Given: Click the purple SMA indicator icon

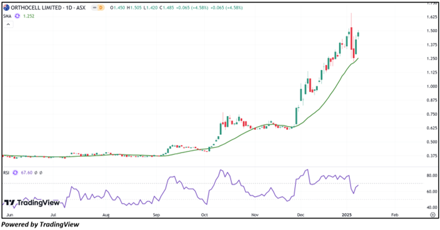Looking at the screenshot, I should 18,16.
